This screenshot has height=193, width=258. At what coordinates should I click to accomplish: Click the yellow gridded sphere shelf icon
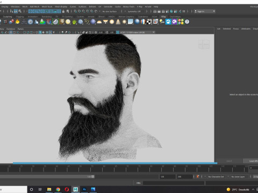pos(68,22)
